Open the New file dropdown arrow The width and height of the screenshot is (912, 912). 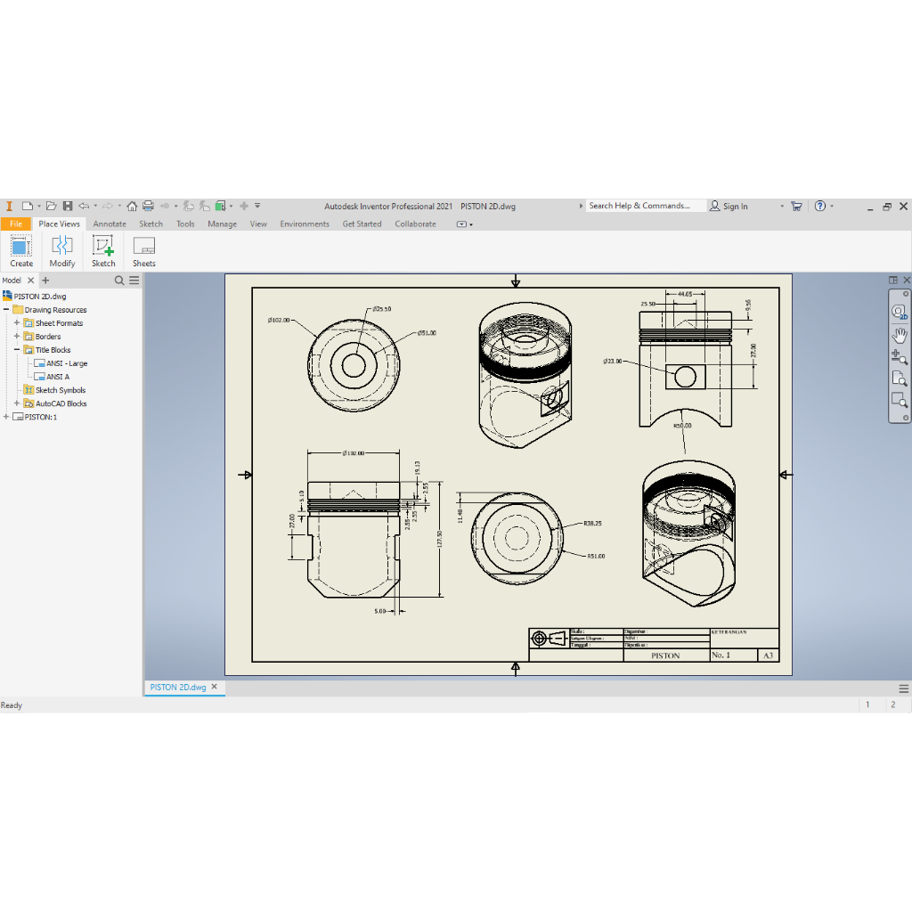tap(39, 206)
